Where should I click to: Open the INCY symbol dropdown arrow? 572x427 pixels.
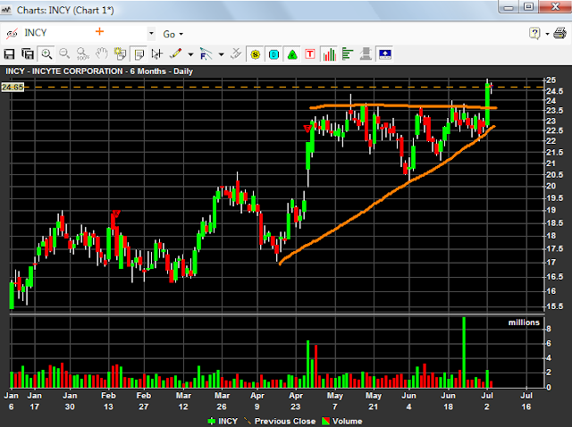[151, 33]
